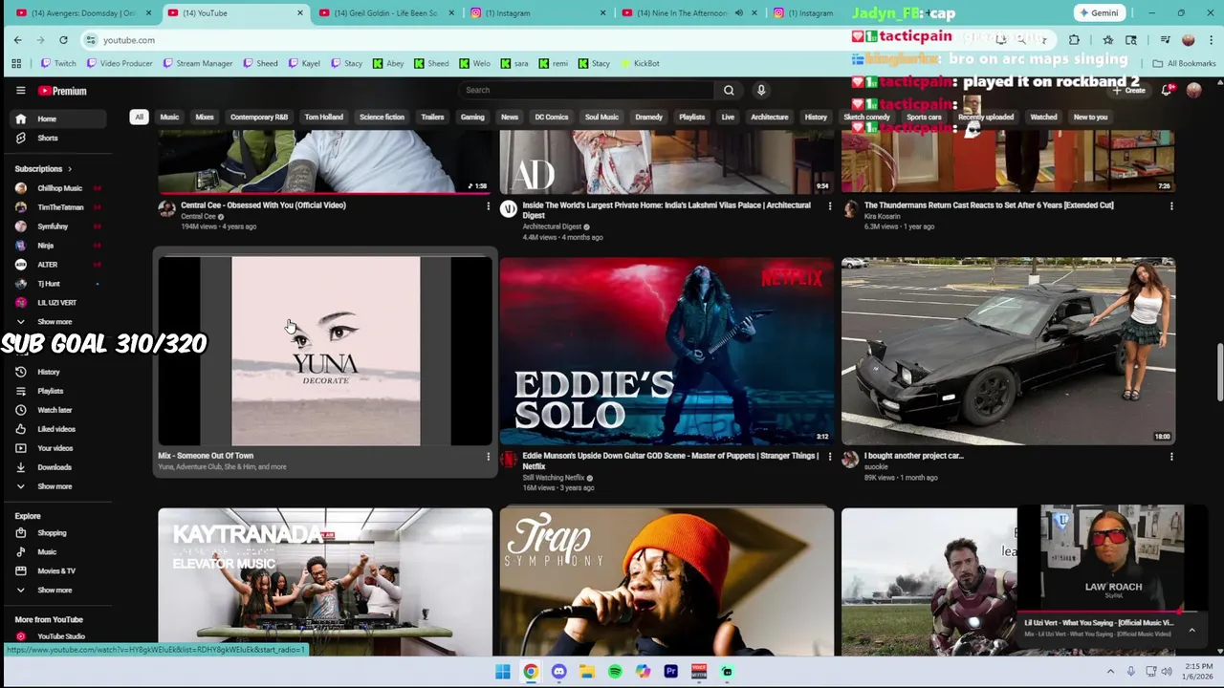Open Stream Manager bookmark
This screenshot has height=688, width=1224.
(197, 64)
